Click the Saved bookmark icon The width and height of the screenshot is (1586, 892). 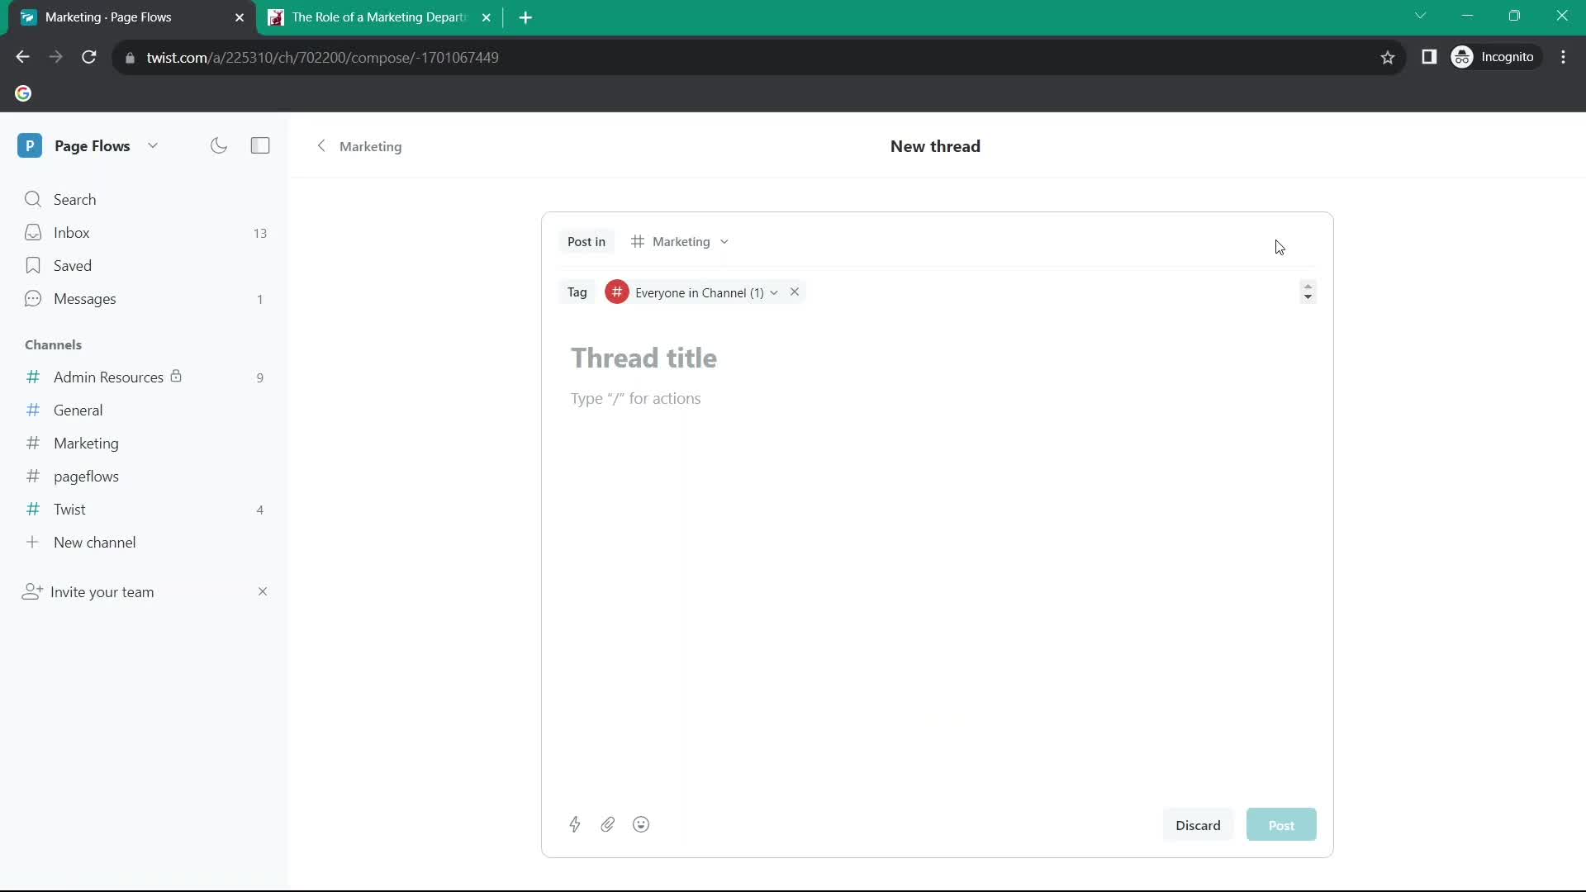[33, 266]
